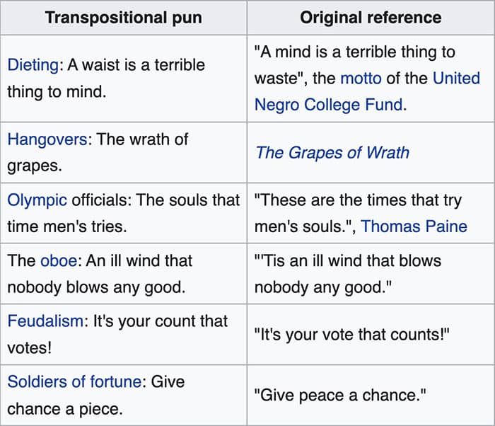Screen dimensions: 495x426
Task: Visit the Feudalism link
Action: tap(45, 321)
